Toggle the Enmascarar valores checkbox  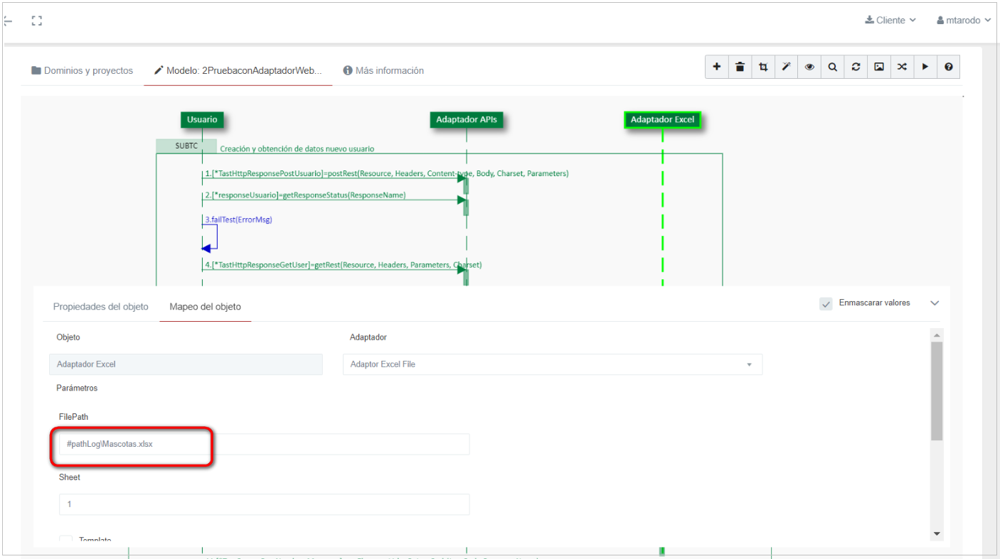click(826, 303)
